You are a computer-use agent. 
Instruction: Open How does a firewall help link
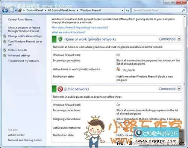coord(80,27)
